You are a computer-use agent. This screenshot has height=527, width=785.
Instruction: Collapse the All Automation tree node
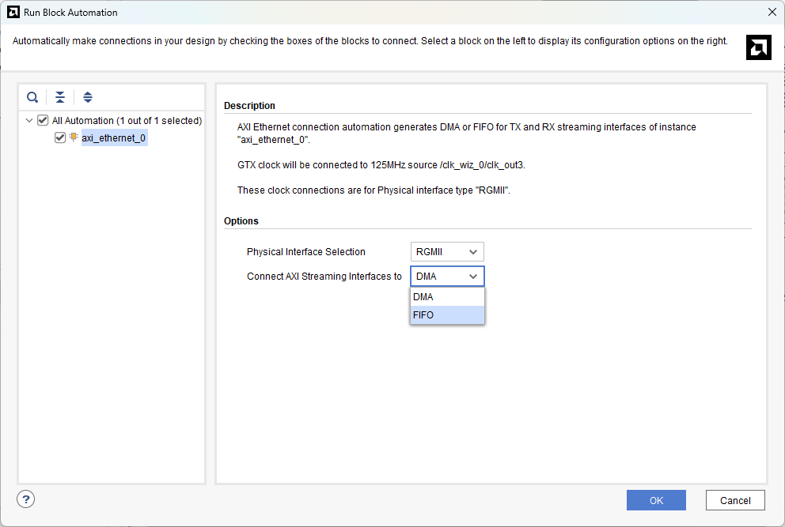[x=29, y=121]
